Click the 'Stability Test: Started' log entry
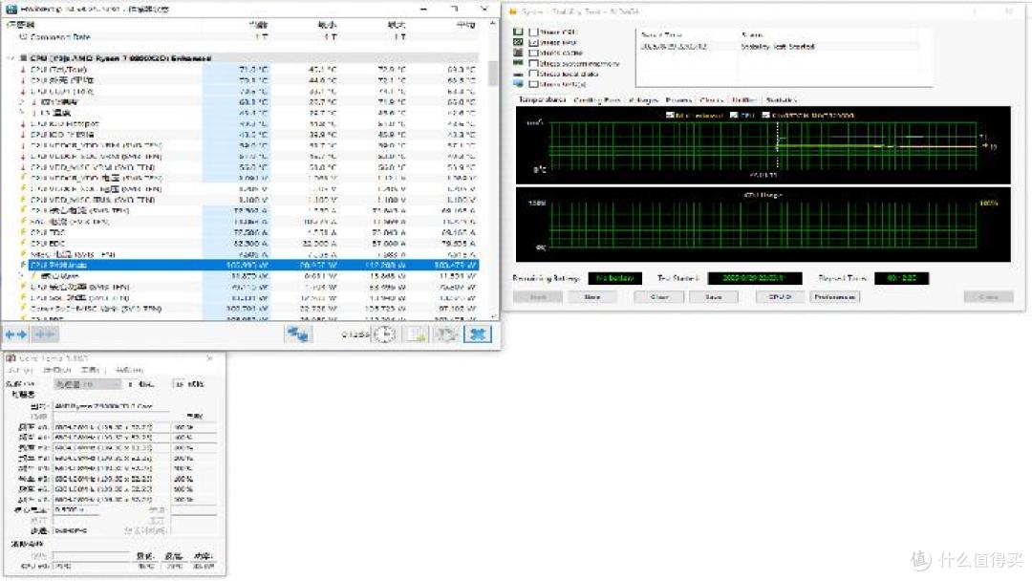Screen dimensions: 1032x581 tap(777, 47)
